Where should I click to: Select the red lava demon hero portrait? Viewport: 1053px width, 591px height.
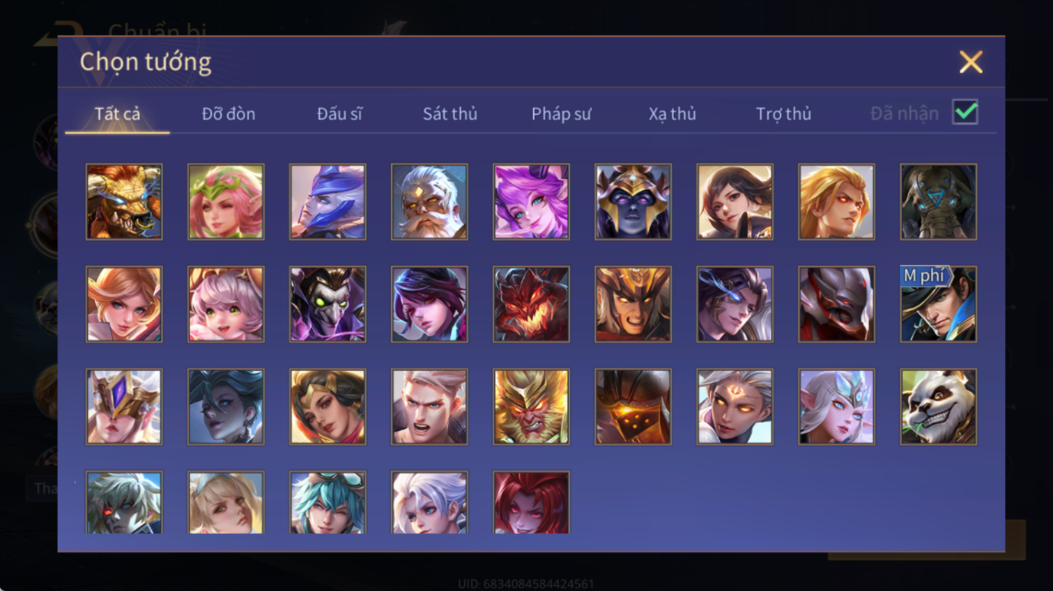click(531, 304)
